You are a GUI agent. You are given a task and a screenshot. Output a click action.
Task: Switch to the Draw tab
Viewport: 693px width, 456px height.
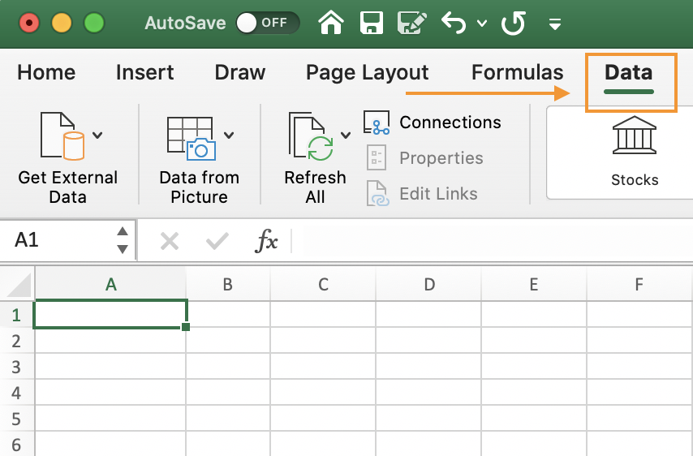(240, 72)
